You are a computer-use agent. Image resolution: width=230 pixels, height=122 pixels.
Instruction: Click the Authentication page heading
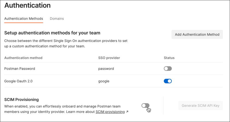pos(27,5)
